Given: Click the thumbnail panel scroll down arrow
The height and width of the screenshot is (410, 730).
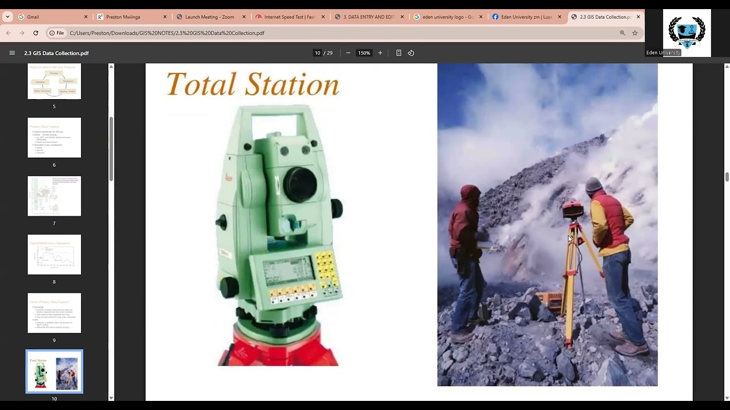Looking at the screenshot, I should pyautogui.click(x=111, y=397).
